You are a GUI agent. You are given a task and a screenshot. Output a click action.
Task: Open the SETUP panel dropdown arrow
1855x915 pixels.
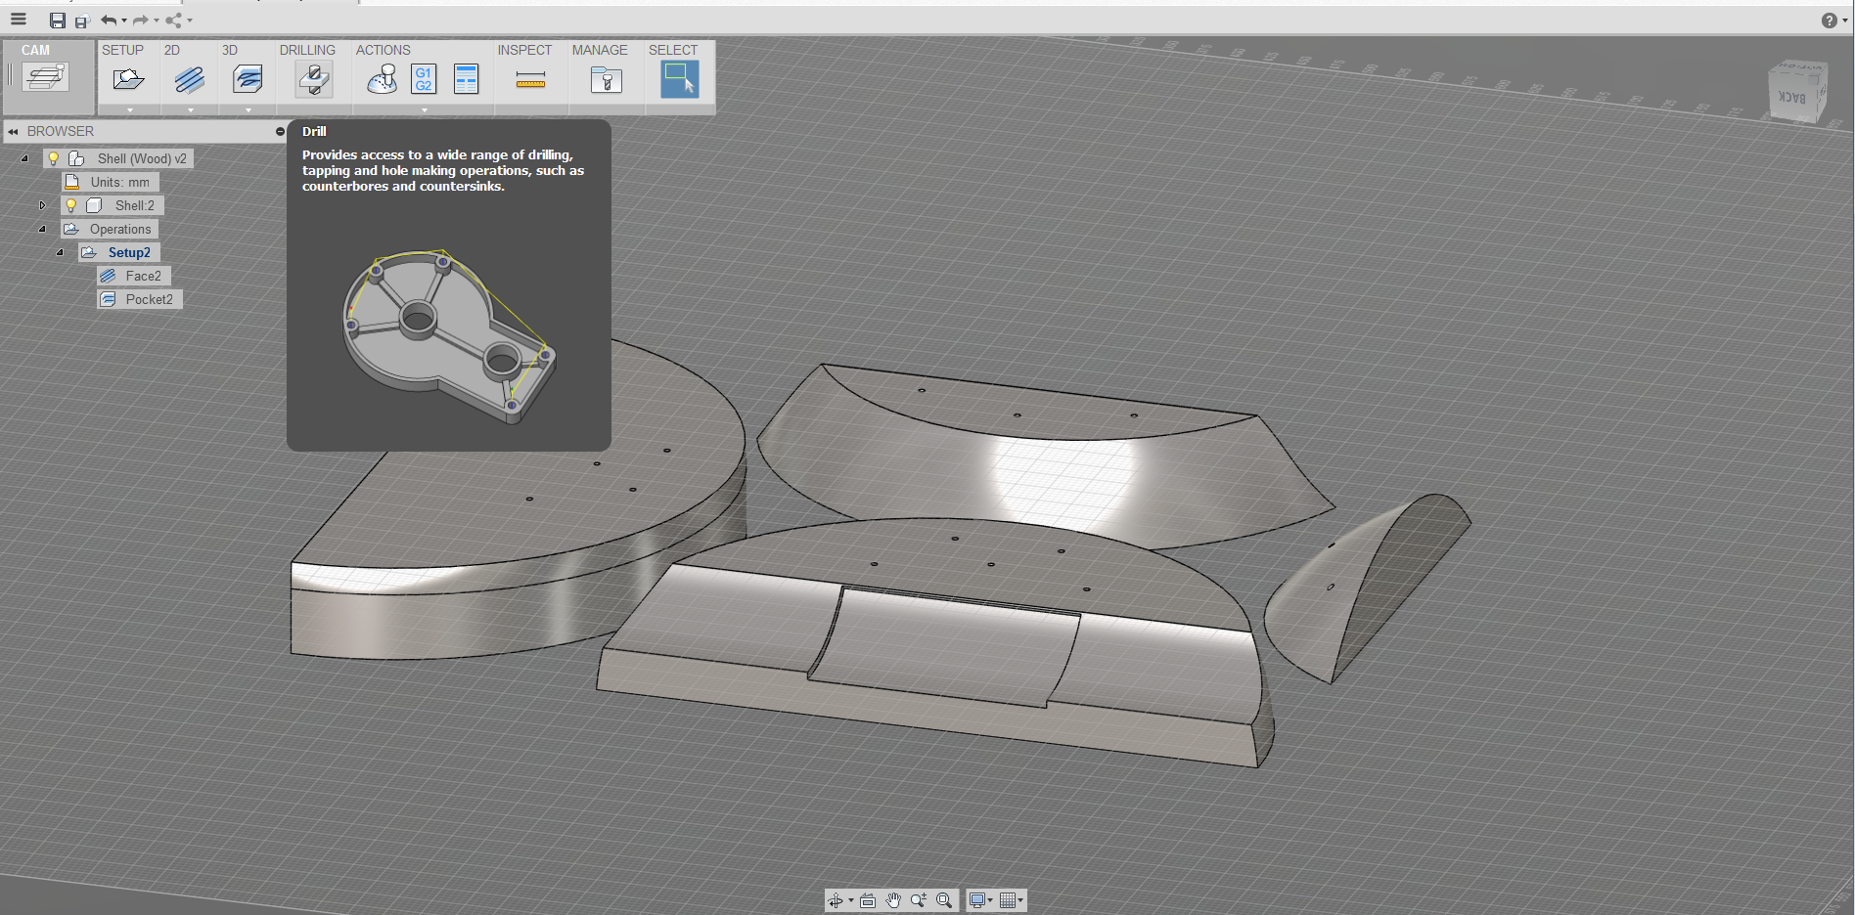[129, 110]
